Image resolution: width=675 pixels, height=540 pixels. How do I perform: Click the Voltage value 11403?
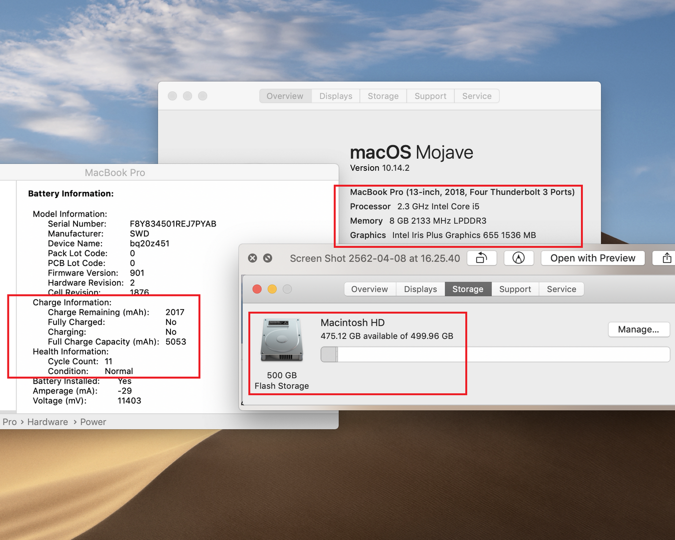[x=129, y=401]
